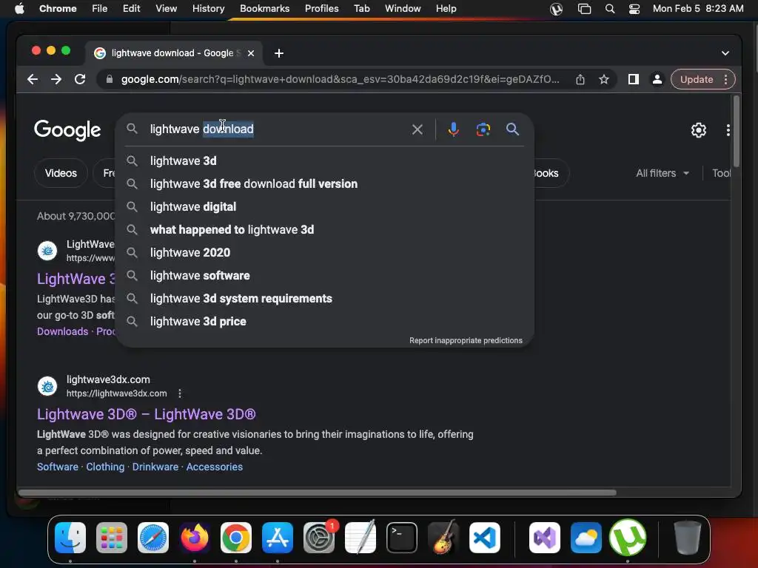Select suggestion 'lightwave 3d system requirements'

click(324, 299)
